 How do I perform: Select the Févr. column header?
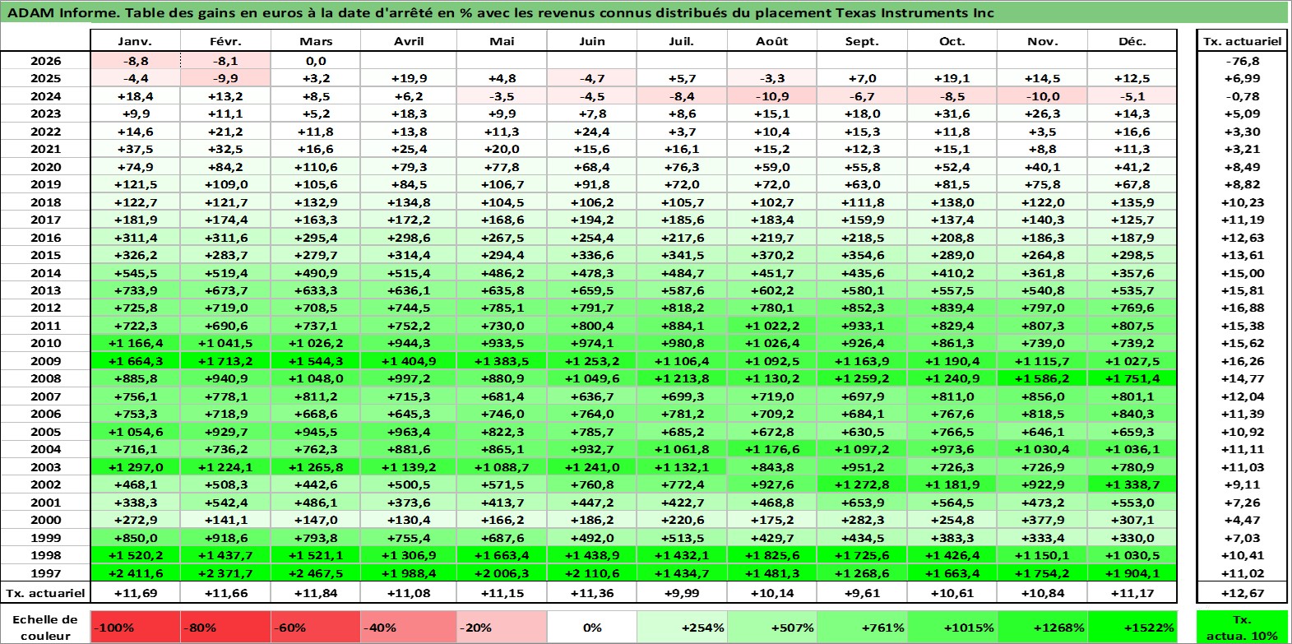point(225,41)
